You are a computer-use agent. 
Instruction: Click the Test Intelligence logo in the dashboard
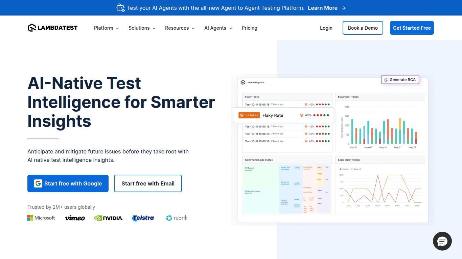pos(244,82)
